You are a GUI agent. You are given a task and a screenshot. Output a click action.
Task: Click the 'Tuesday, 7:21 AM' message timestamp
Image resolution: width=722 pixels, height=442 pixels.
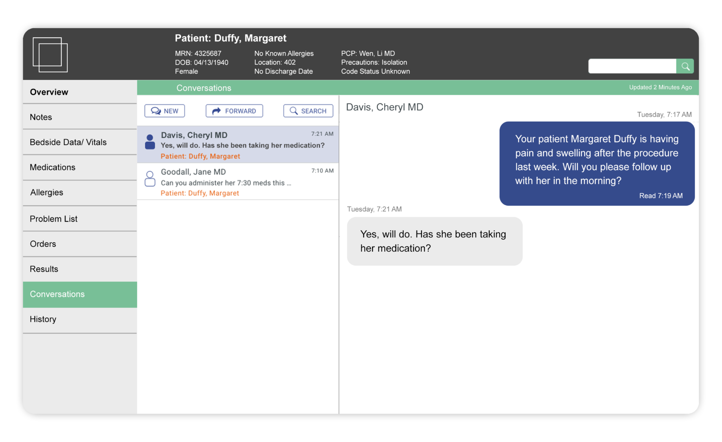coord(374,209)
